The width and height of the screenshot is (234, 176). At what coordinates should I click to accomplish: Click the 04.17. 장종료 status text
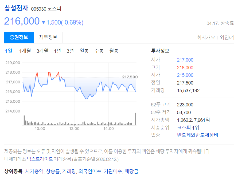[x=220, y=23]
